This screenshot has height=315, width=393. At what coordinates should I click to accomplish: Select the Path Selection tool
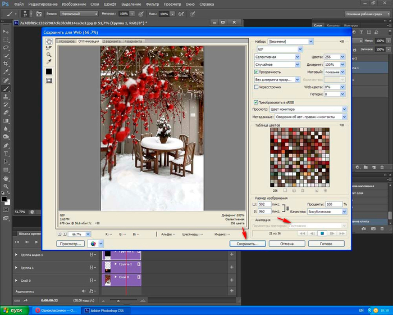(x=6, y=161)
